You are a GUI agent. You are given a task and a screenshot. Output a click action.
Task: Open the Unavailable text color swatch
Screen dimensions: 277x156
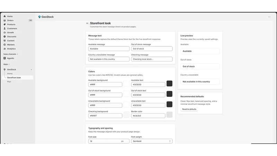(x=169, y=104)
